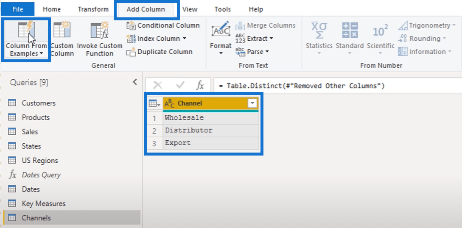This screenshot has height=228, width=462.
Task: Click the Trigonometry icon
Action: [x=403, y=25]
